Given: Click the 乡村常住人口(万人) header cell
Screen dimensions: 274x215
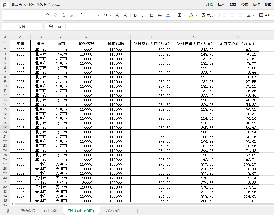Looking at the screenshot, I should click(x=152, y=44).
